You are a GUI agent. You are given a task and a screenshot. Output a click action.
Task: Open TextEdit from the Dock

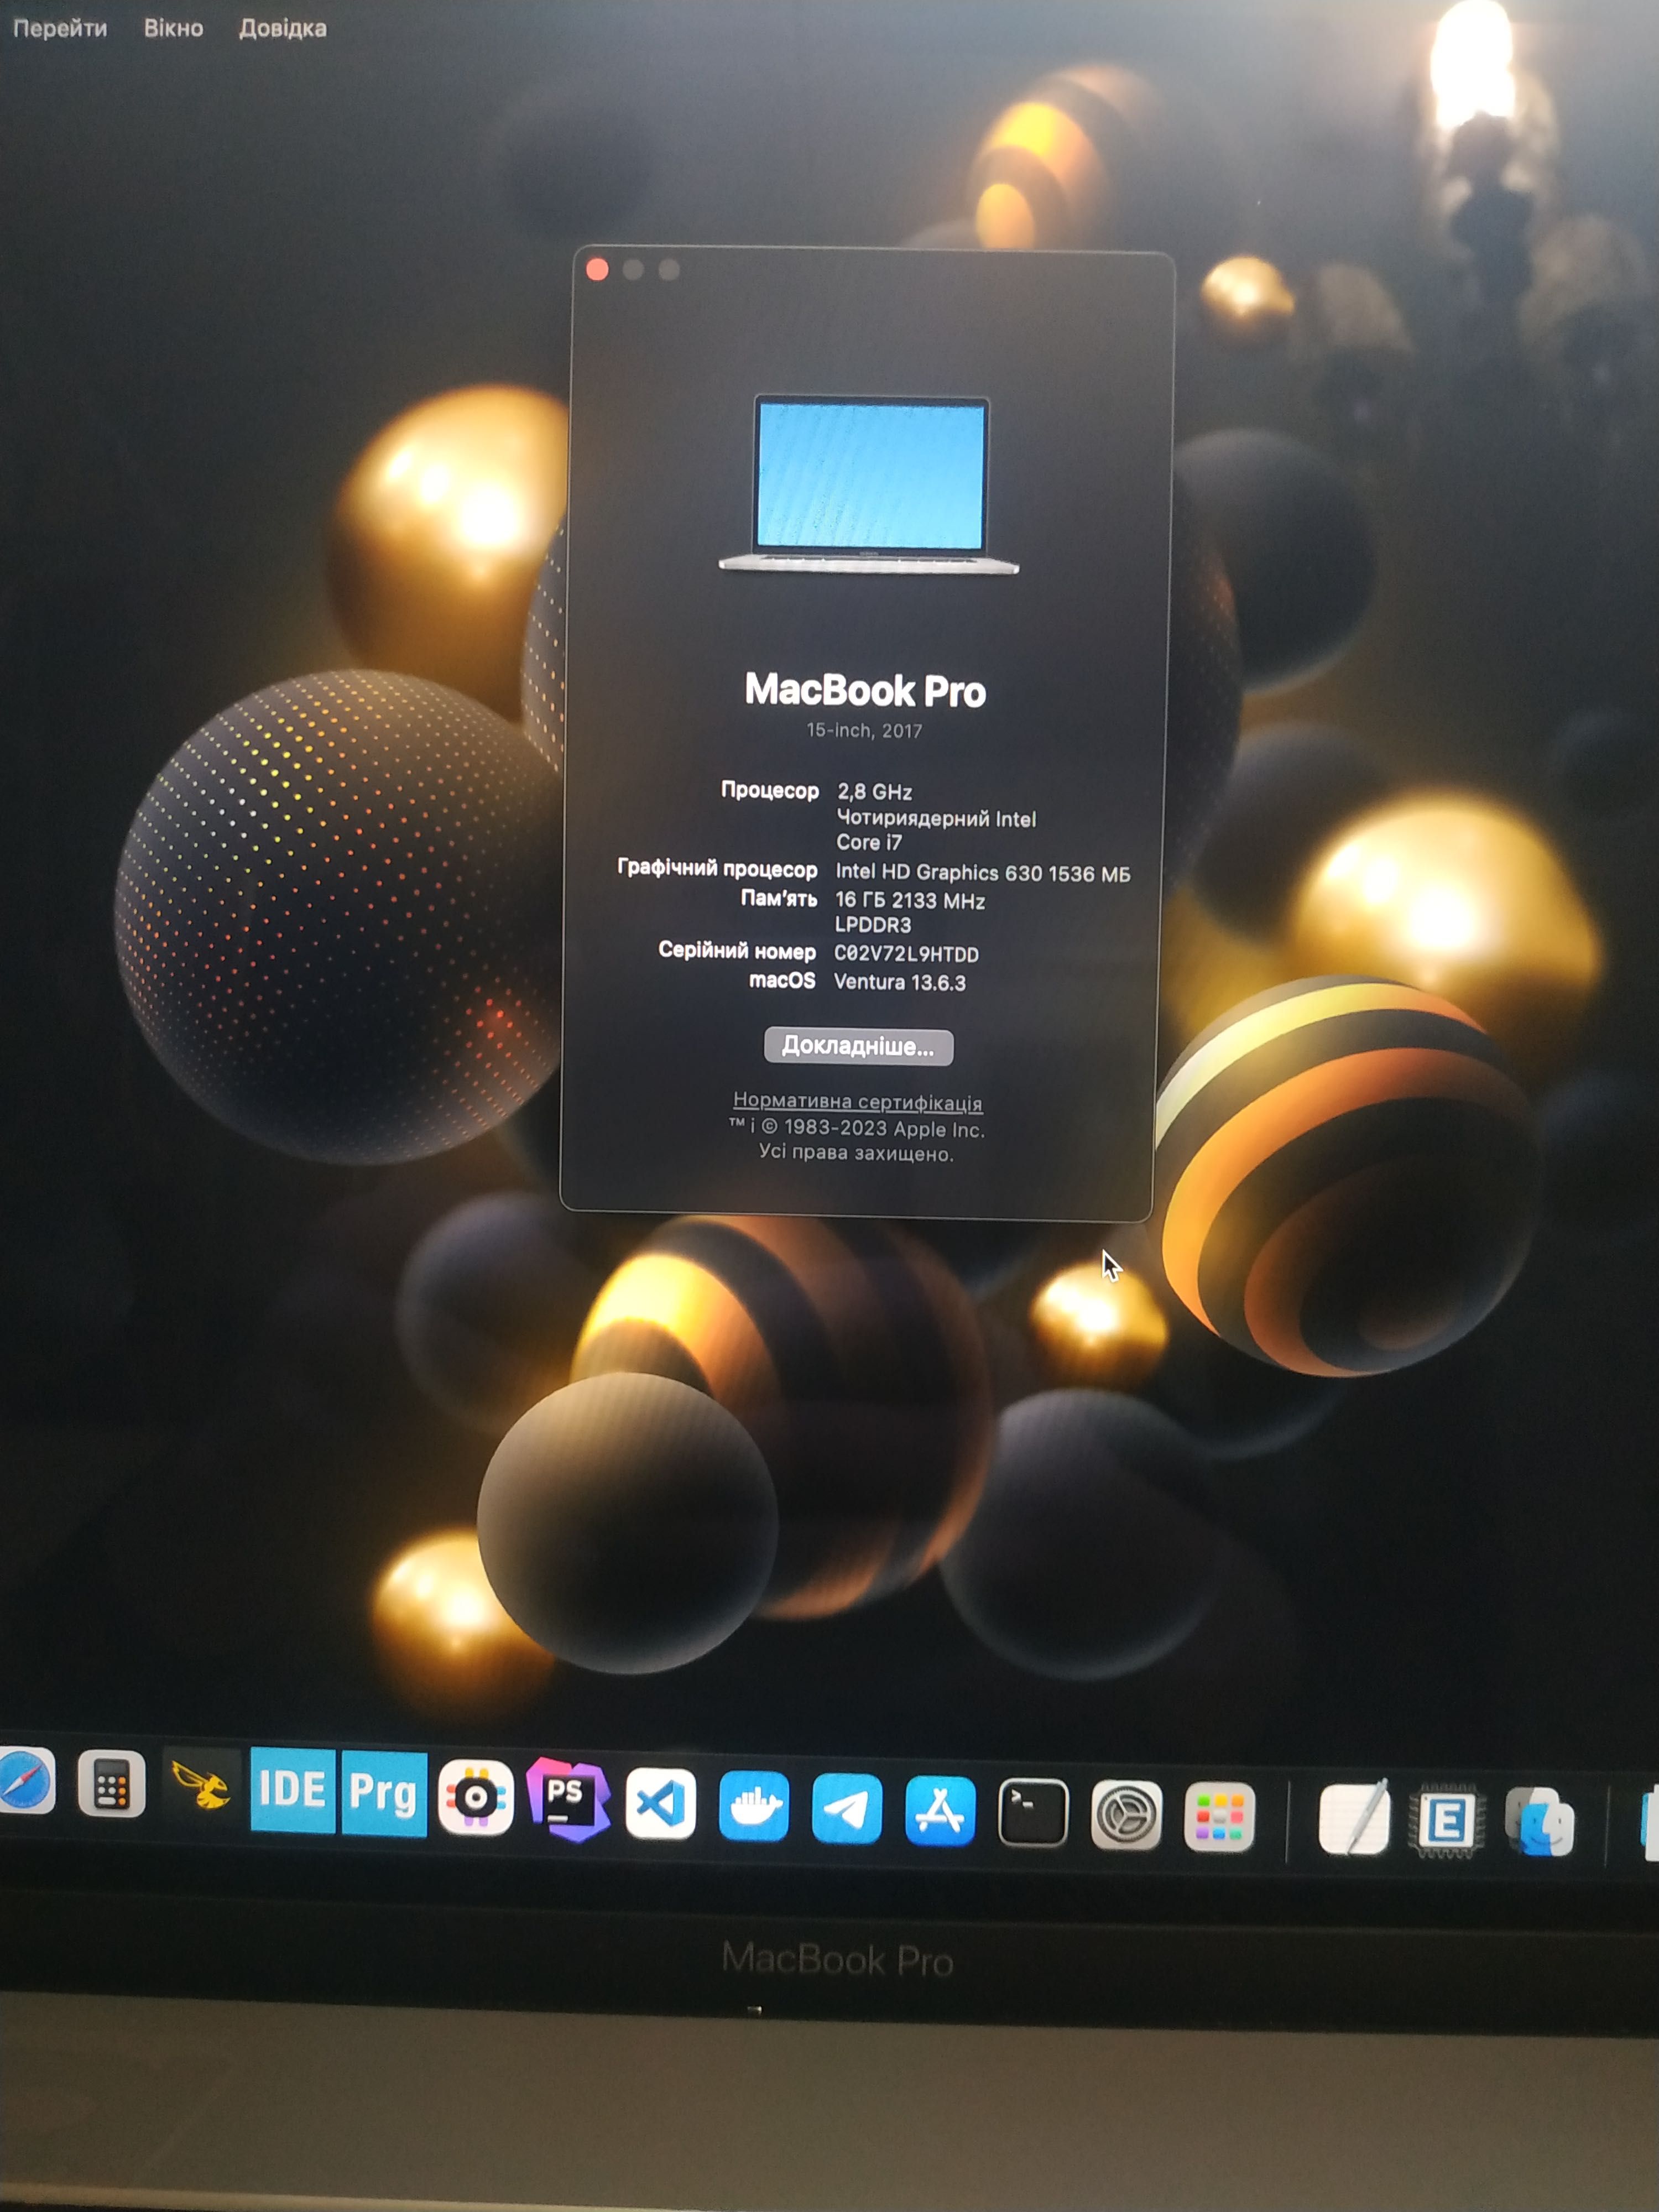pos(1354,1819)
